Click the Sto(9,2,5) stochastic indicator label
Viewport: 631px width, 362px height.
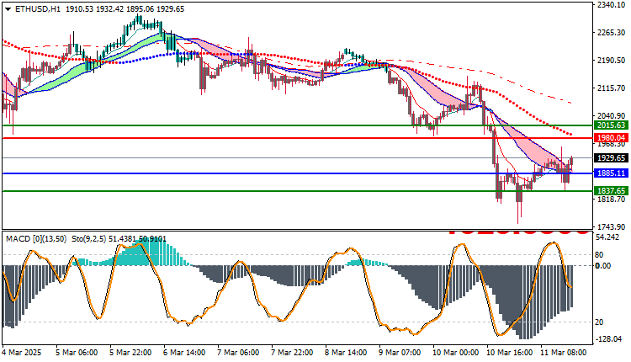[x=89, y=239]
